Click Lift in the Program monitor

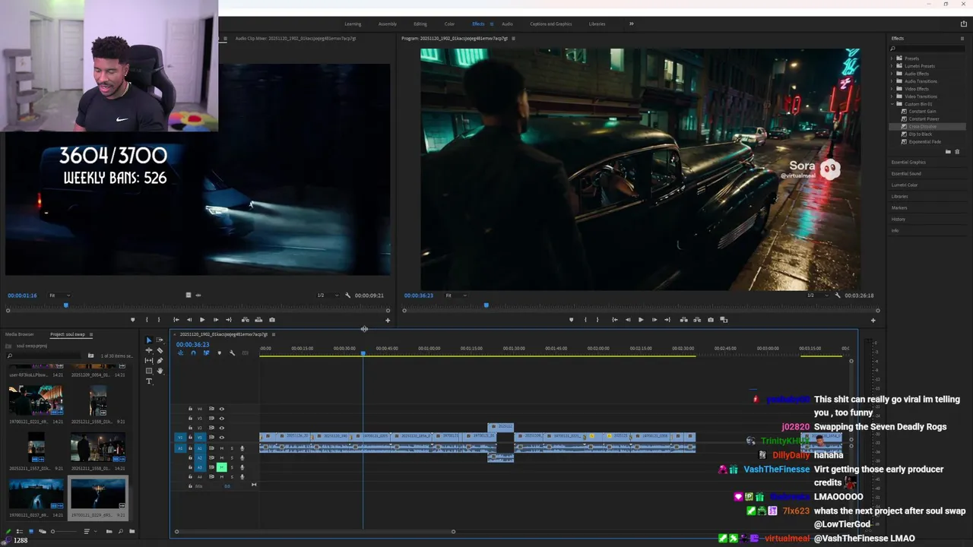tap(683, 320)
